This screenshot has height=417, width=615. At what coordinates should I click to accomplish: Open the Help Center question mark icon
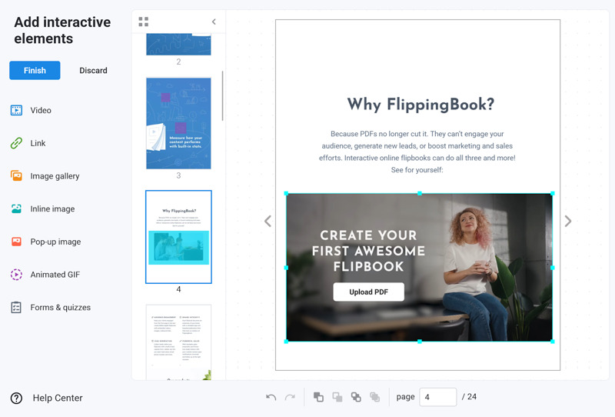pyautogui.click(x=16, y=399)
